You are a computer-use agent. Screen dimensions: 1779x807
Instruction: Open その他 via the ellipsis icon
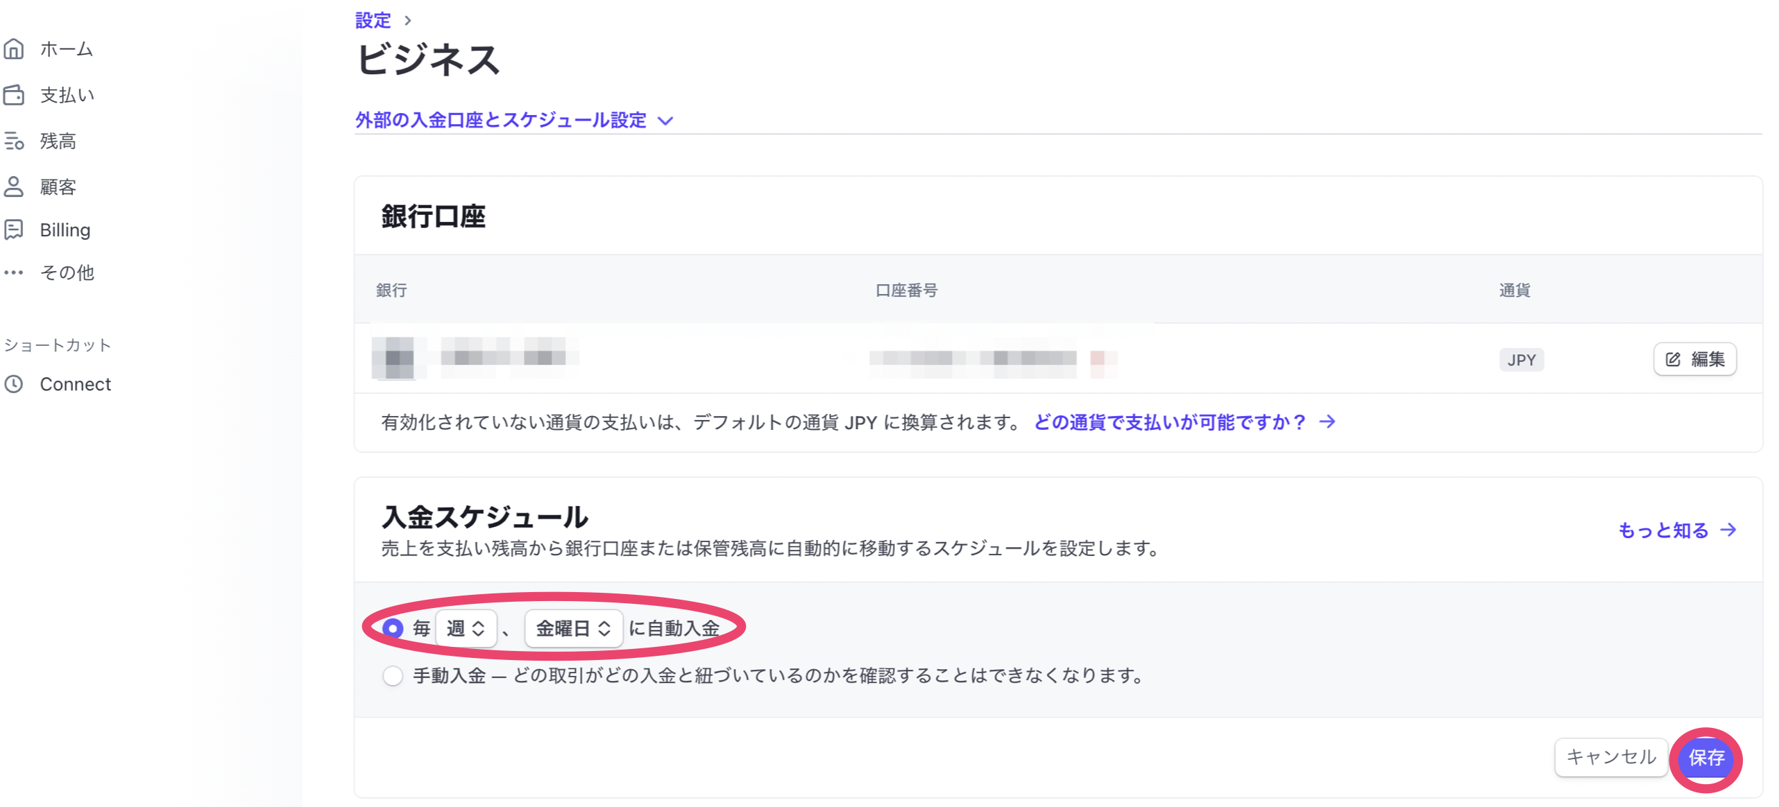(x=15, y=272)
